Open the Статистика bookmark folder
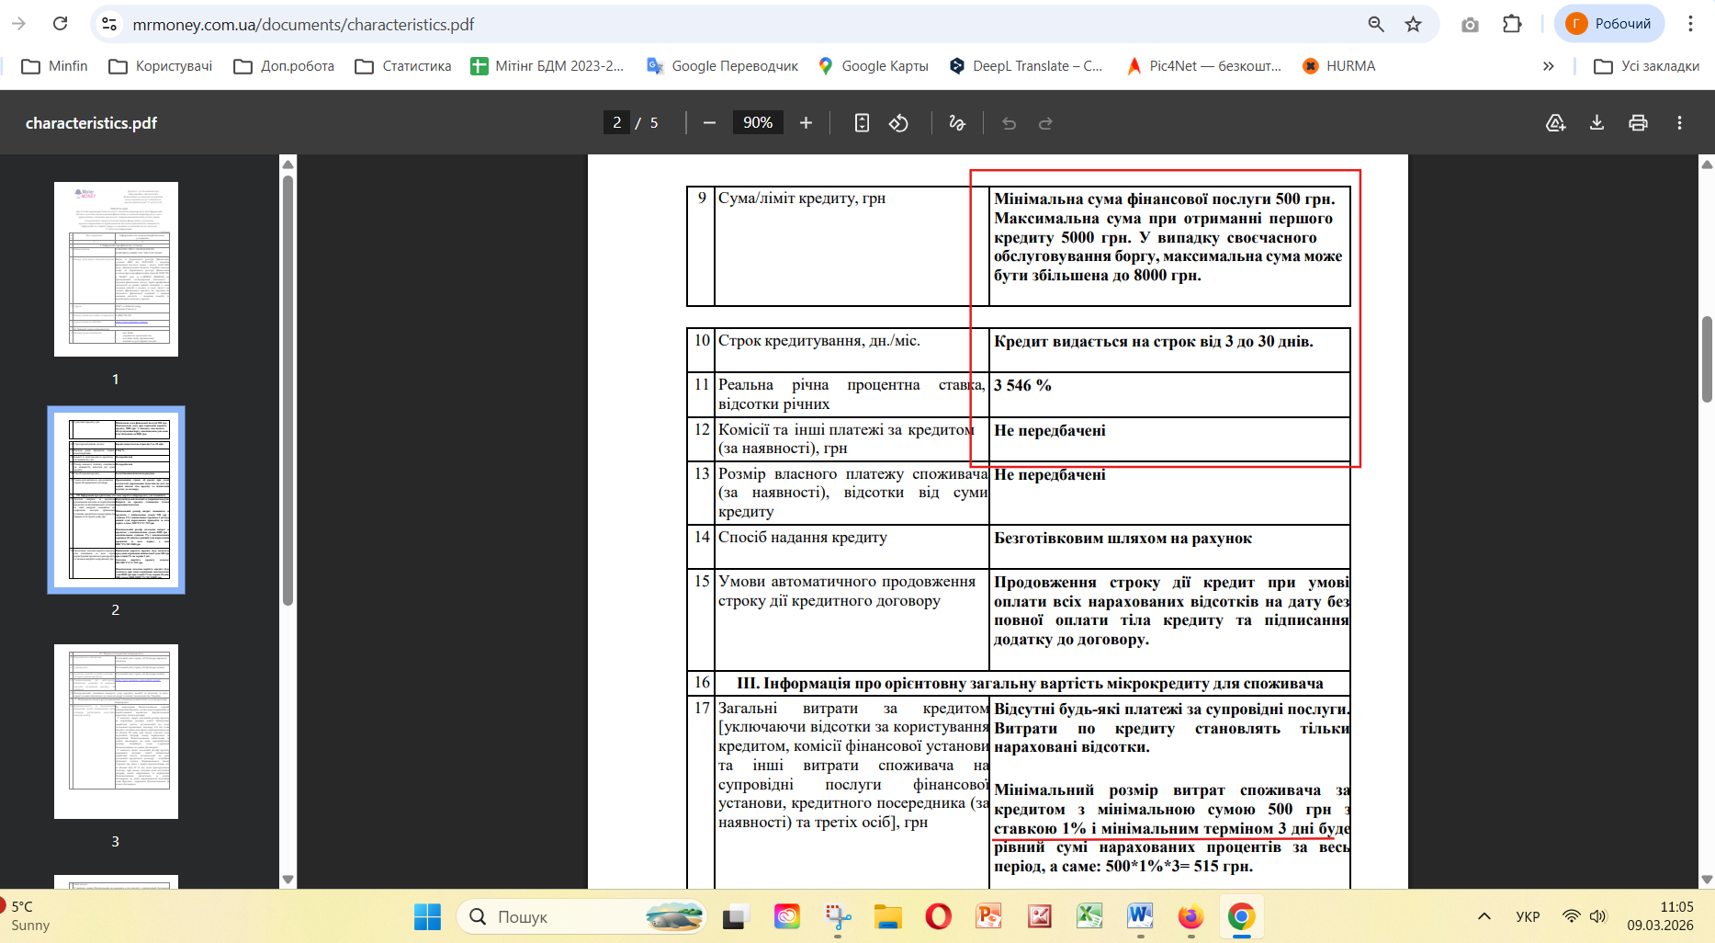 point(403,66)
